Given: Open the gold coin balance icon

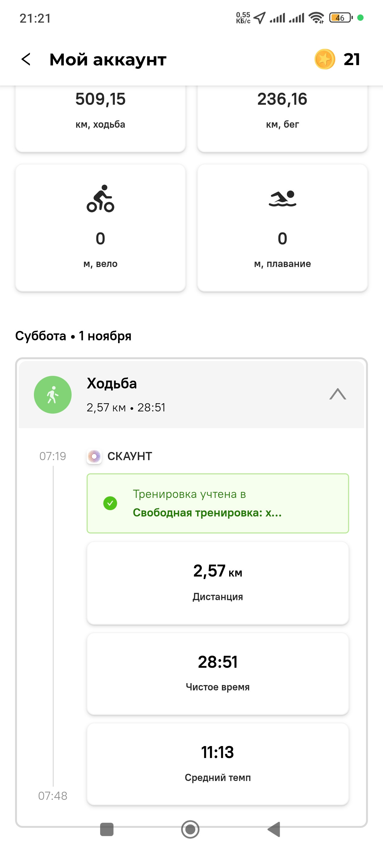Looking at the screenshot, I should click(x=325, y=59).
